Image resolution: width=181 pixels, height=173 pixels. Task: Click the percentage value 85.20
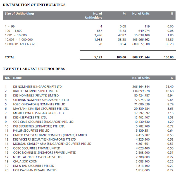pyautogui.click(x=170, y=44)
